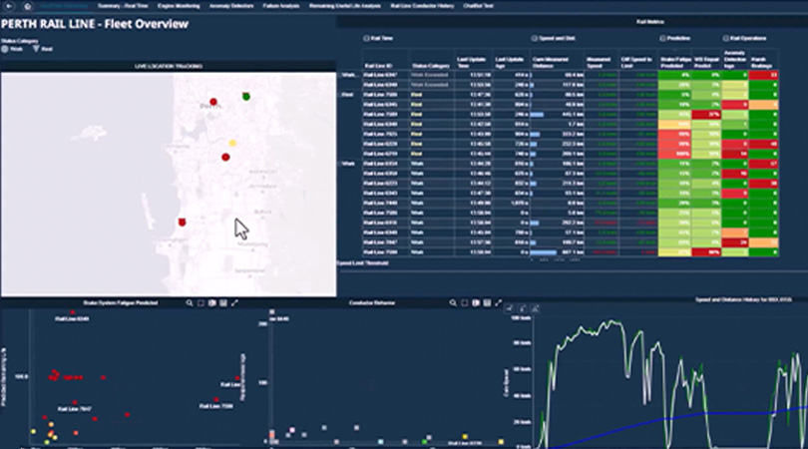Image resolution: width=808 pixels, height=449 pixels.
Task: Click square select icon on Conductor Behavior chart
Action: point(464,303)
